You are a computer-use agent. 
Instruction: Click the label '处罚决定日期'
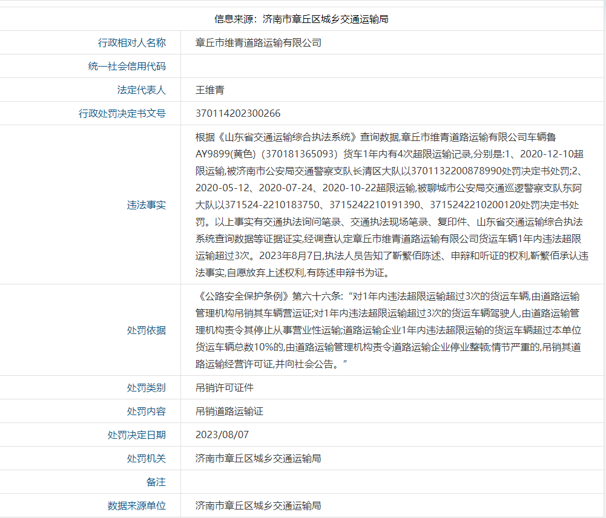[136, 434]
